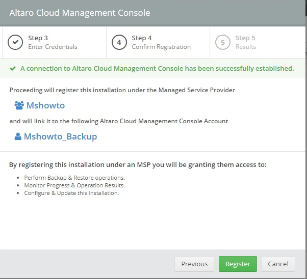Click the Step 4 number circle icon
The width and height of the screenshot is (307, 279).
coord(119,42)
